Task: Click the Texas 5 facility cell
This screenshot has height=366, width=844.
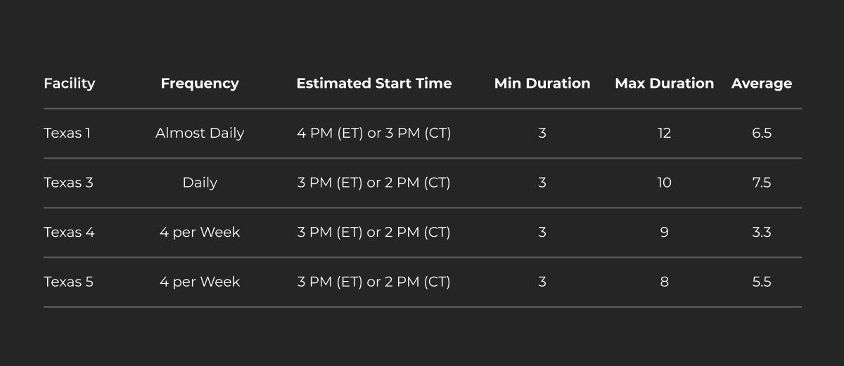Action: click(x=68, y=282)
